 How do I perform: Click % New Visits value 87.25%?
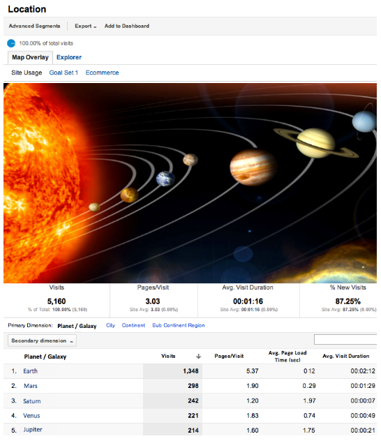point(348,301)
